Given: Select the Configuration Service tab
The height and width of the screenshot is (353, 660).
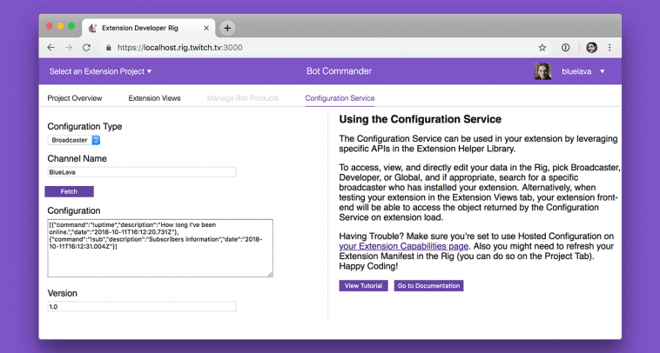Looking at the screenshot, I should point(340,98).
